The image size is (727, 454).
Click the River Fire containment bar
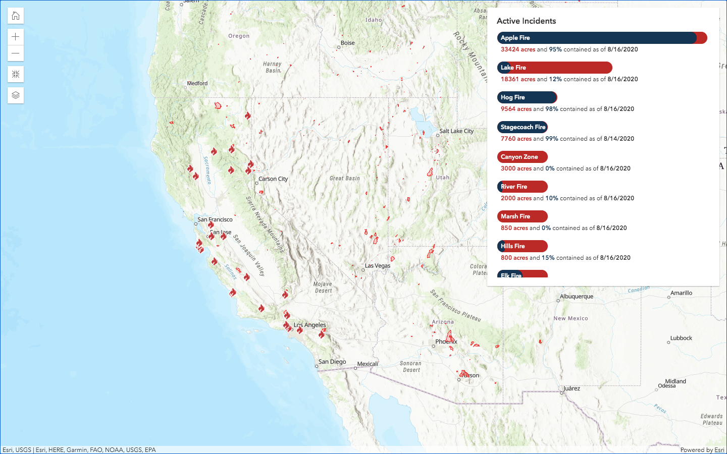click(x=523, y=187)
